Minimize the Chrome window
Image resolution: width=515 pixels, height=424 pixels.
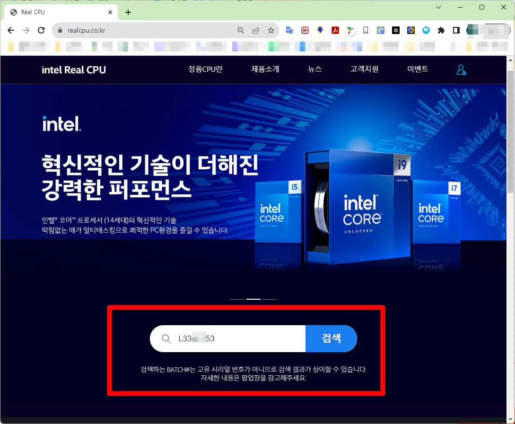460,7
